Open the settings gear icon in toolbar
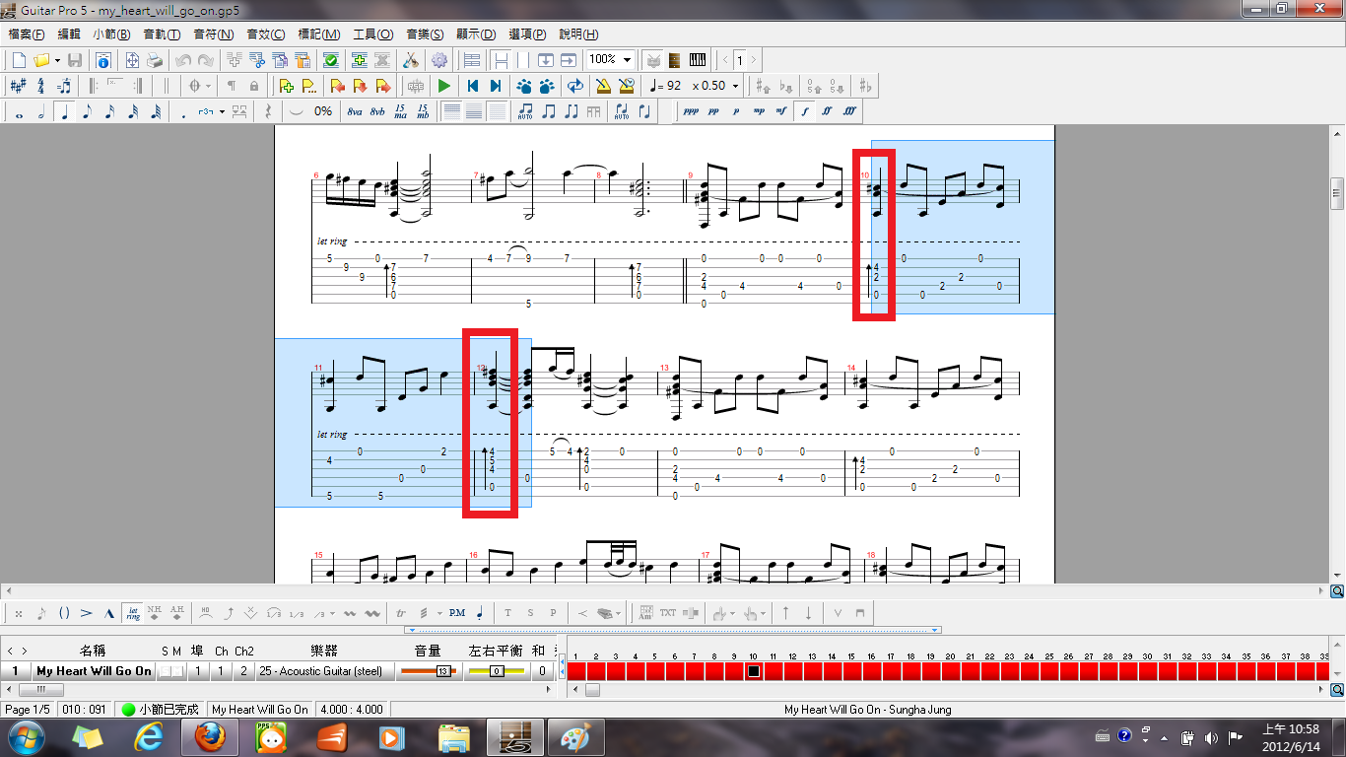The height and width of the screenshot is (757, 1346). tap(439, 60)
